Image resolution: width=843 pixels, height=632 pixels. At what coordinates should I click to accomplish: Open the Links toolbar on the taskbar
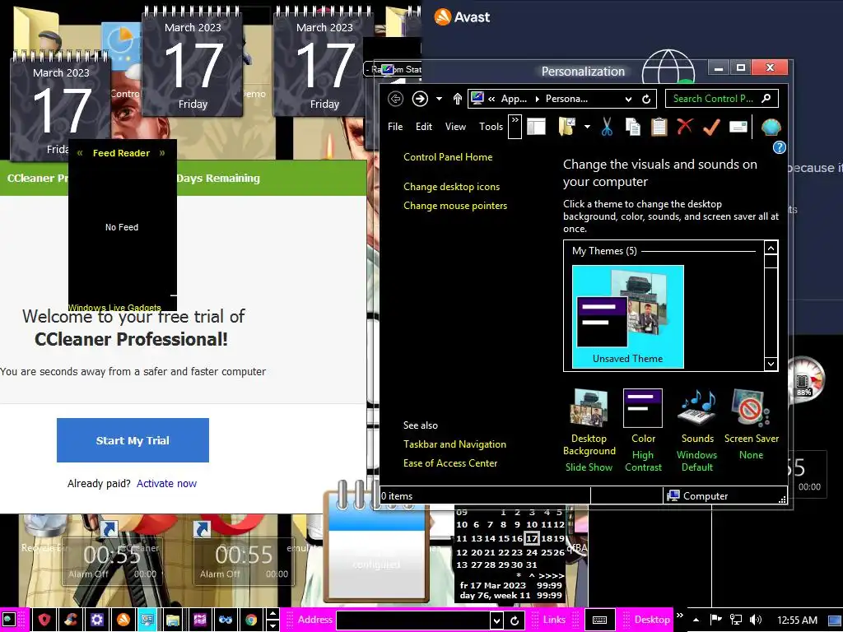pos(554,620)
